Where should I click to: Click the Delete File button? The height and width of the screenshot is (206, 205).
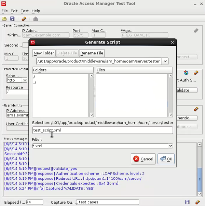[x=67, y=53]
